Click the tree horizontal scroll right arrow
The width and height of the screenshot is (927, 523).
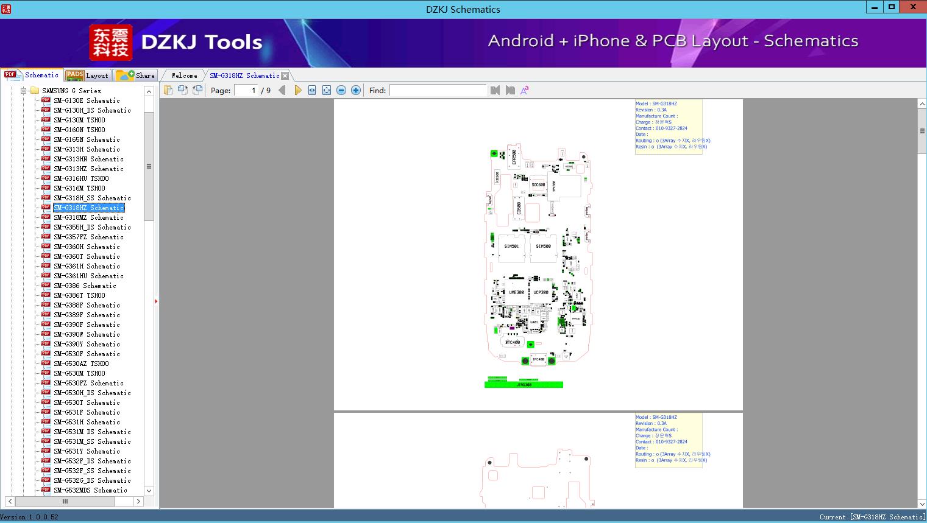click(x=138, y=501)
